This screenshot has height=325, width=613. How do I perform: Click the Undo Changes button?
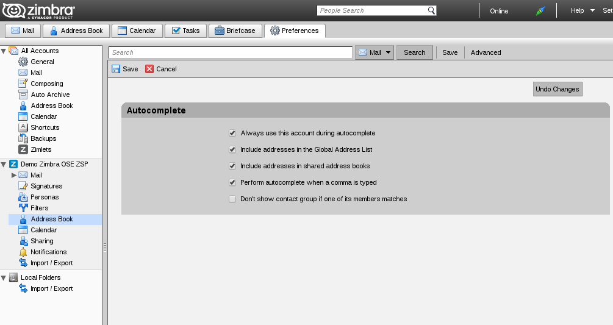[557, 89]
